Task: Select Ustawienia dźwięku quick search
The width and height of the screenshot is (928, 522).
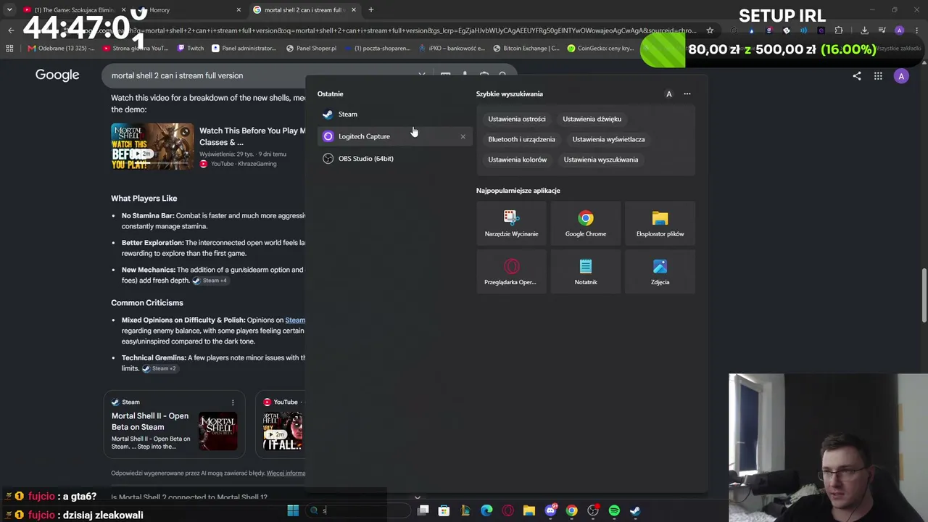Action: (592, 119)
